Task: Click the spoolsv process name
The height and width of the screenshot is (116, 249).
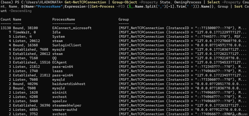Action: (x=60, y=101)
